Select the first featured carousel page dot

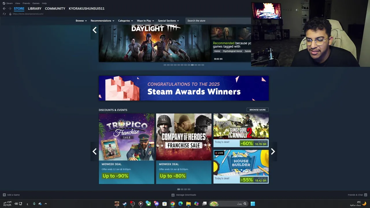coord(165,65)
